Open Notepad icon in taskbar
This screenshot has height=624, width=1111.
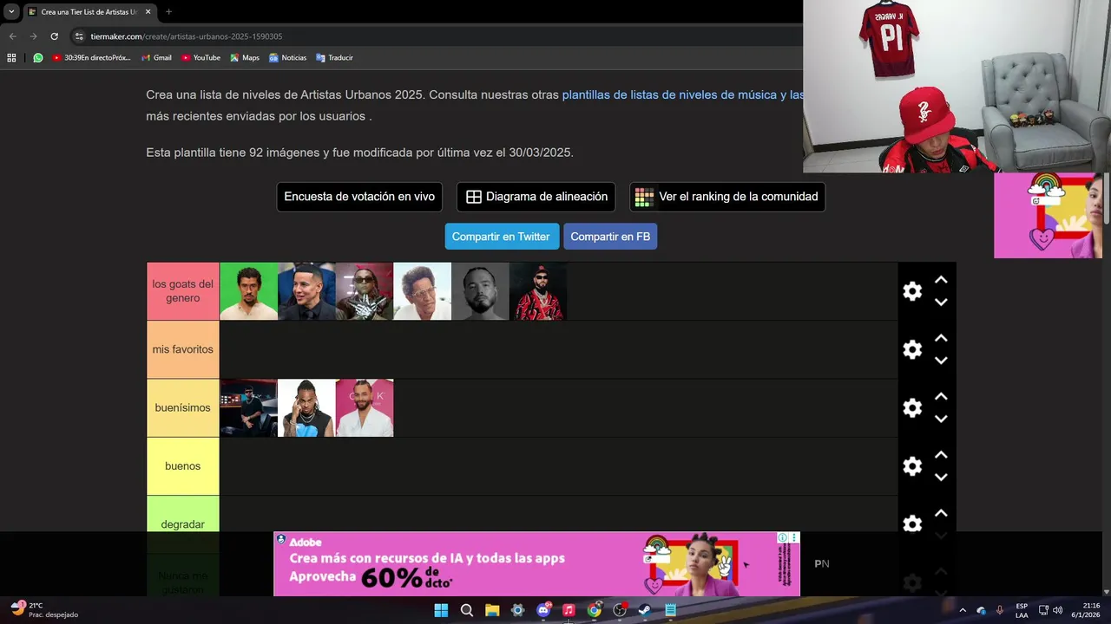pos(670,610)
